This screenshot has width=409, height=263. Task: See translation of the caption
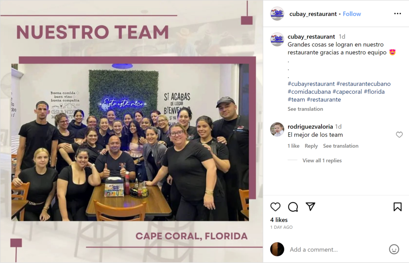[305, 109]
